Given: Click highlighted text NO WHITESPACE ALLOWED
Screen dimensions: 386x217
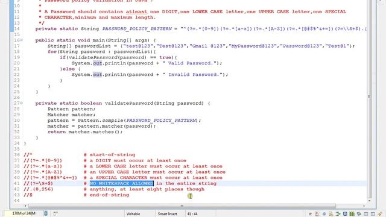Looking at the screenshot, I should [x=122, y=183].
